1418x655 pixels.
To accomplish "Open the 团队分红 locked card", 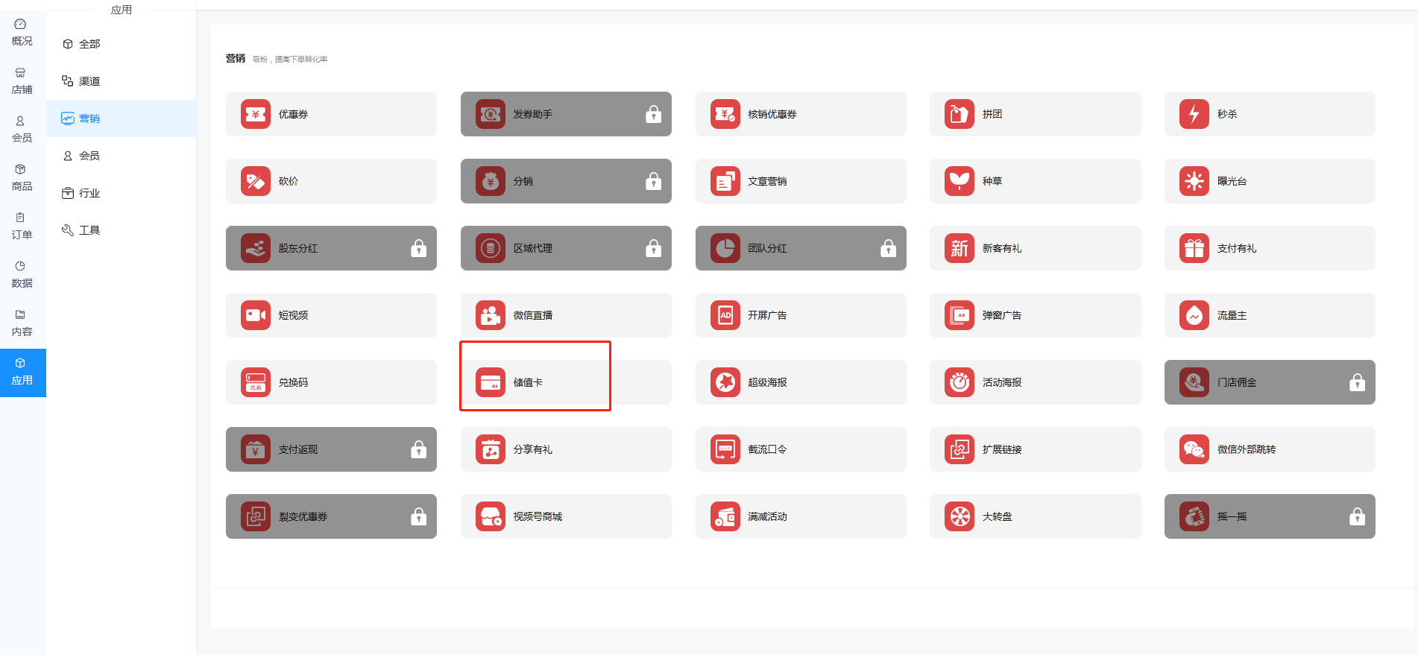I will pyautogui.click(x=801, y=248).
